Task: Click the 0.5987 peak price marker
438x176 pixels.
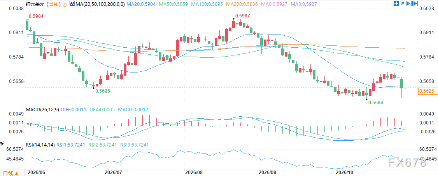Action: 242,16
